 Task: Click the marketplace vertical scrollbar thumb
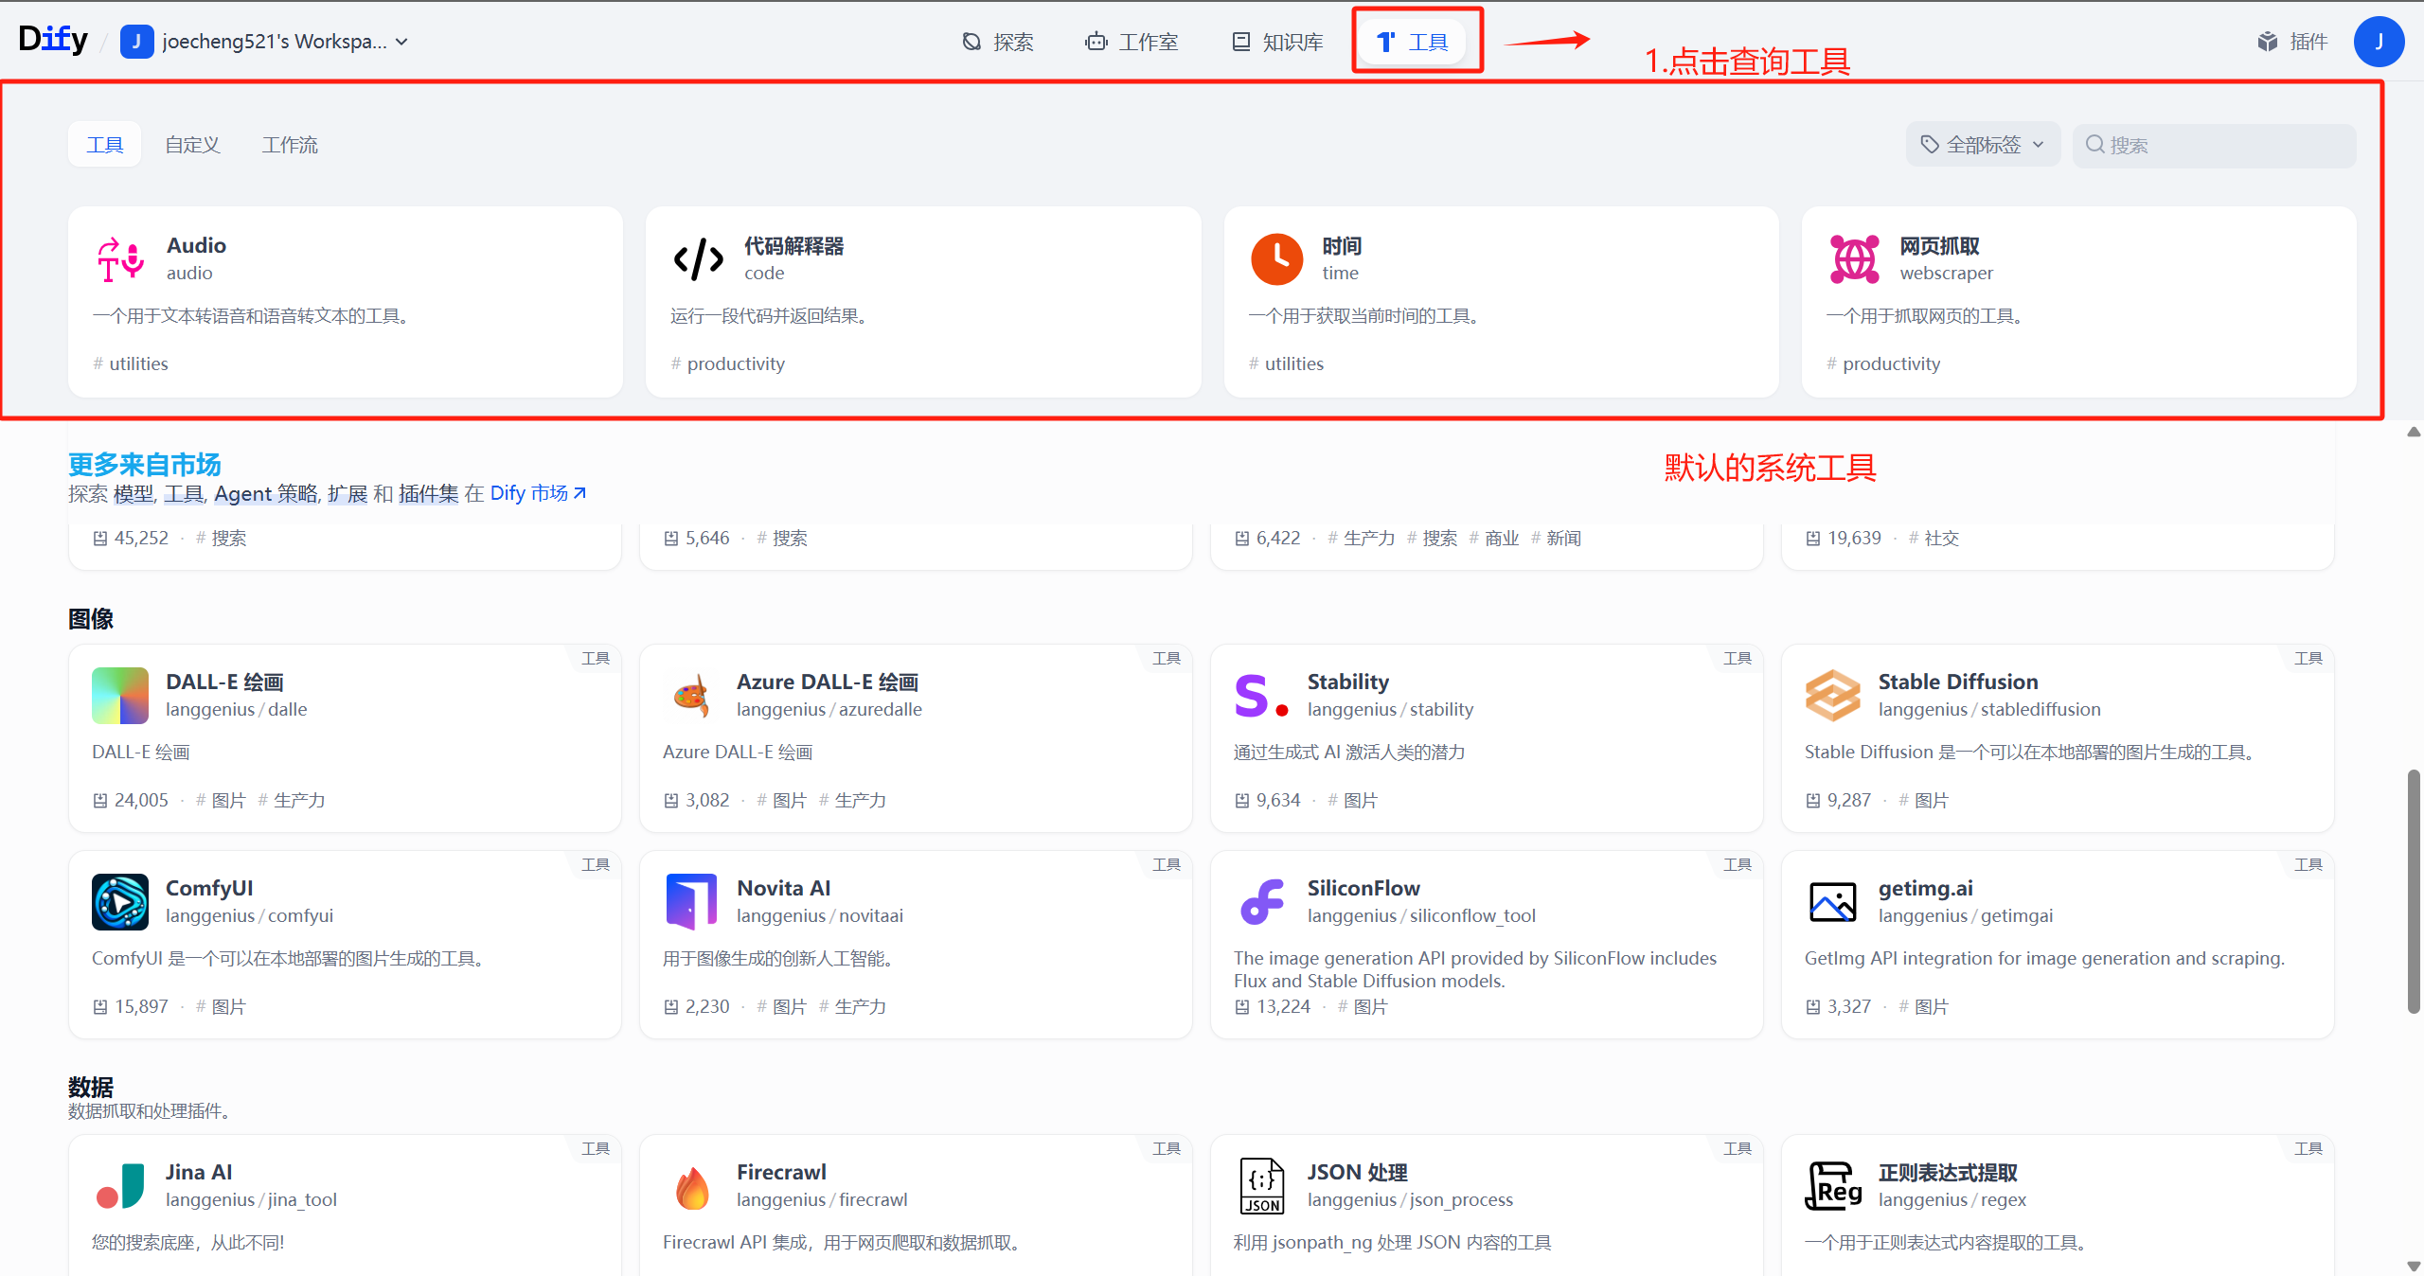2414,892
